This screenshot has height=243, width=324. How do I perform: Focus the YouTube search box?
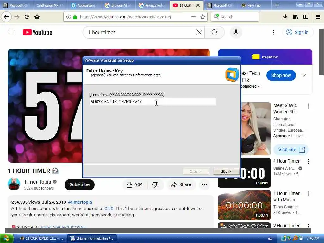click(x=140, y=32)
